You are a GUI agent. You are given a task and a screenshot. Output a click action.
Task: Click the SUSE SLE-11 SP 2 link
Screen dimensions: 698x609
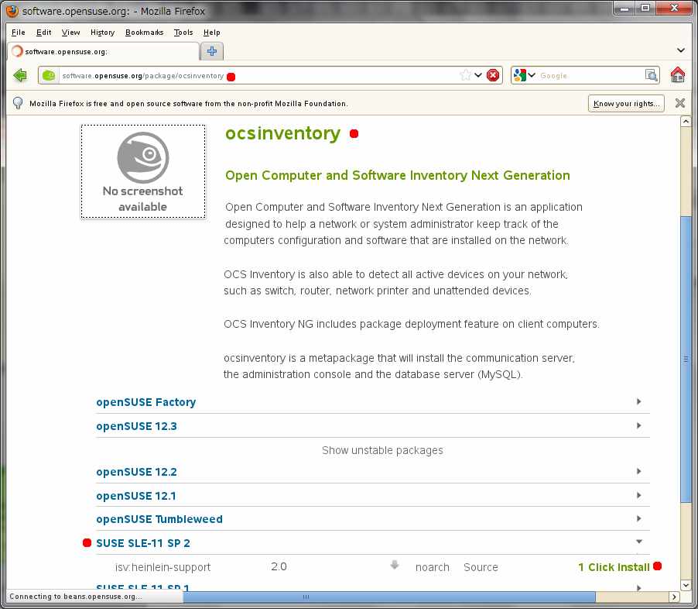[x=143, y=543]
